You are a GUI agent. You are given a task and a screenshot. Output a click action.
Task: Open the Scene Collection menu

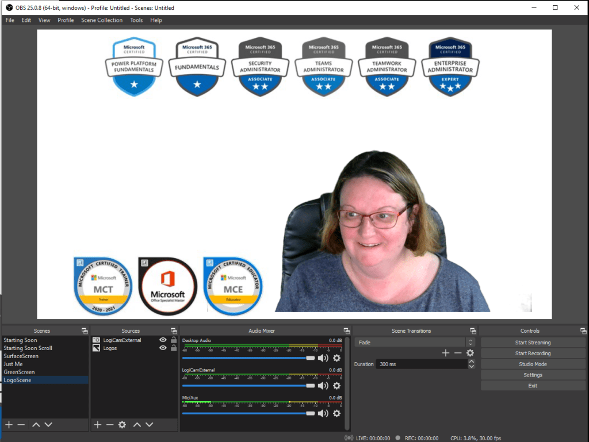click(x=101, y=20)
